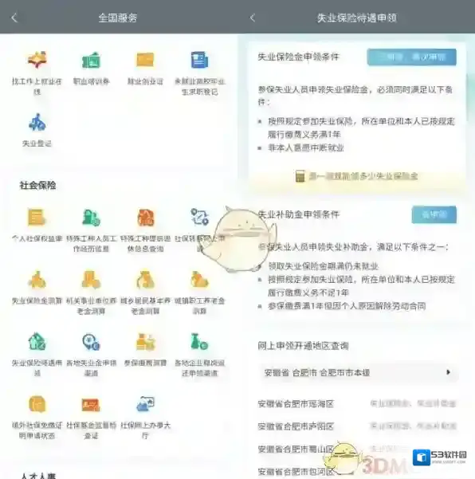Select the 安徽省合肥市瑶海区 row
This screenshot has width=475, height=479.
click(x=357, y=404)
